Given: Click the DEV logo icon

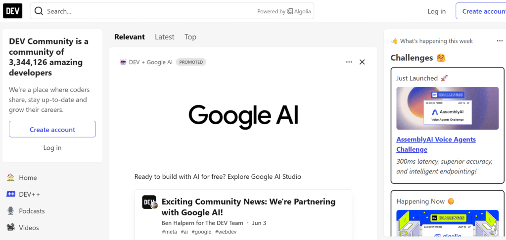Looking at the screenshot, I should [13, 11].
